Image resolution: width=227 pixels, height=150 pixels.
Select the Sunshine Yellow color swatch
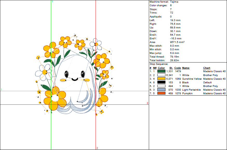161,79
